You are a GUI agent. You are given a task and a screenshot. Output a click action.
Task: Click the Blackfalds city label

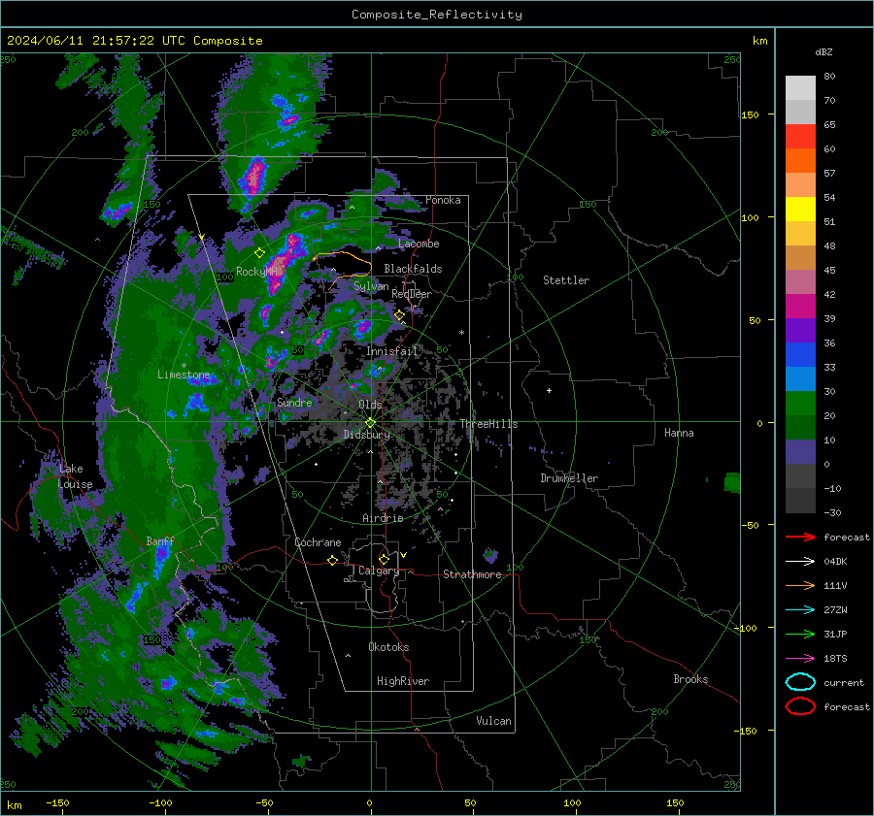click(413, 269)
